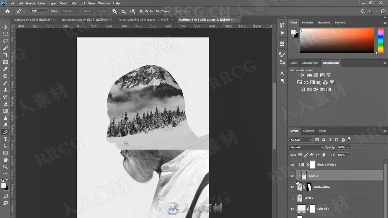Click the Mask button in options bar
Screen dimensions: 388x218
pyautogui.click(x=87, y=11)
